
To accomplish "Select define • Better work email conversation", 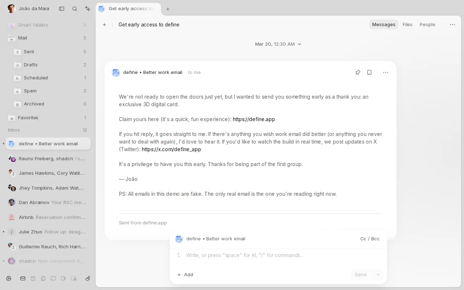I will click(x=48, y=144).
